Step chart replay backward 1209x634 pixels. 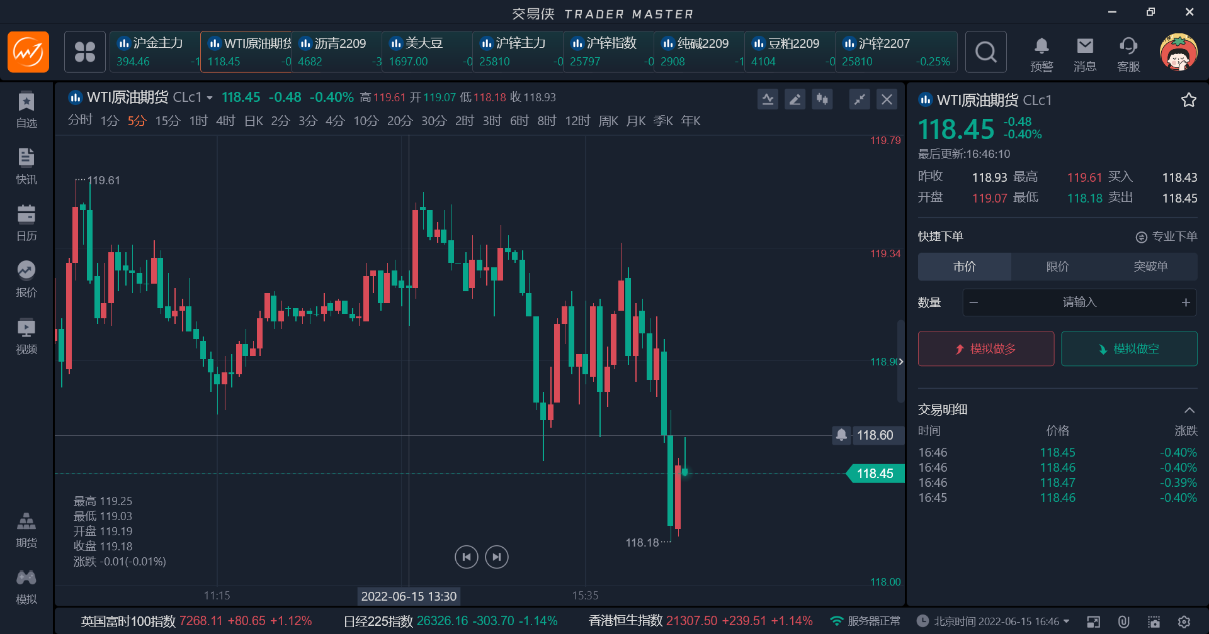[467, 557]
